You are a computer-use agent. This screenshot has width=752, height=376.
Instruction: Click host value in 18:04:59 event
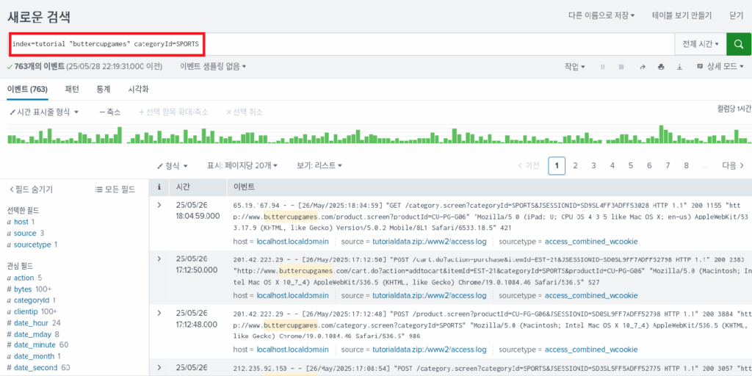(292, 242)
